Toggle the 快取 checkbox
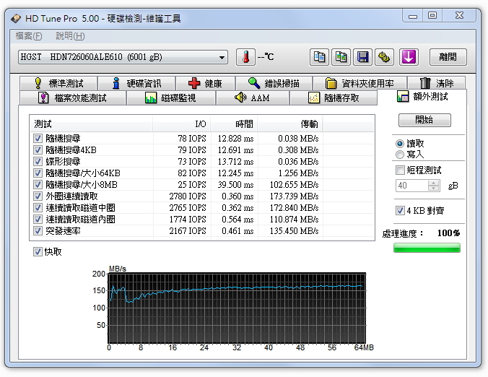Screen dimensions: 488x377 (38, 252)
